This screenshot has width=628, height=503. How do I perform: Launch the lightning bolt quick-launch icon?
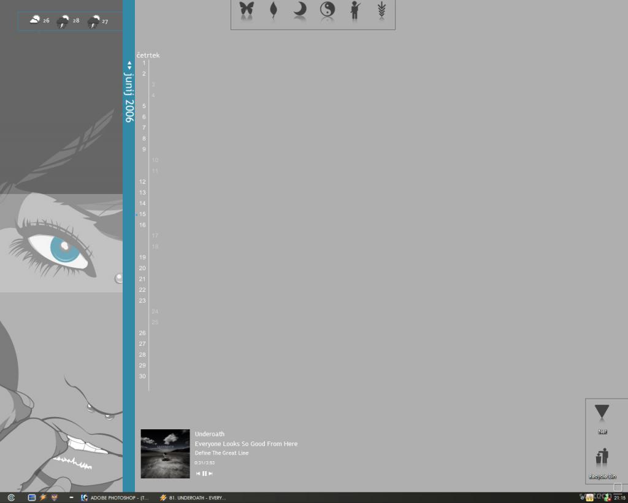[43, 497]
